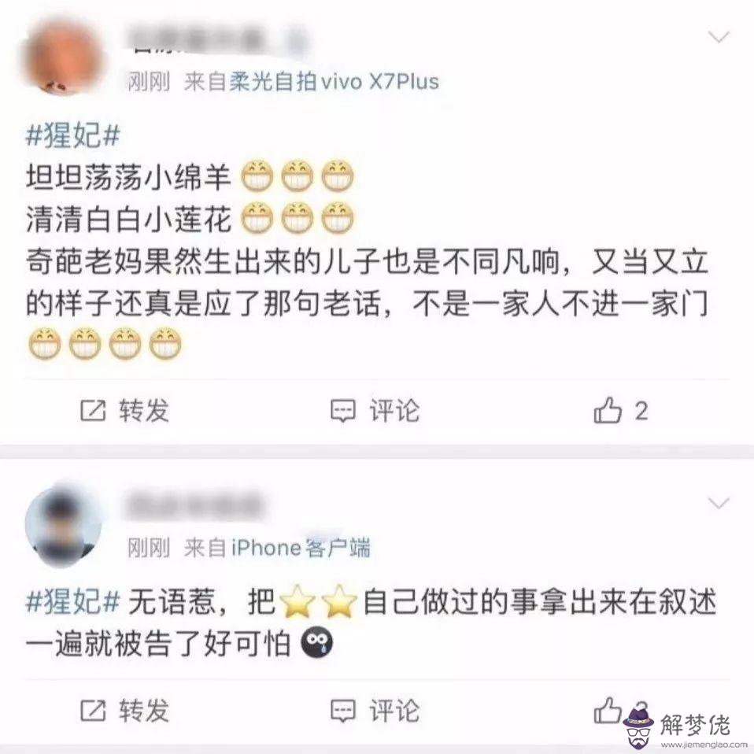Like the second post with thumbs-up icon
Screen dimensions: 754x754
click(608, 710)
